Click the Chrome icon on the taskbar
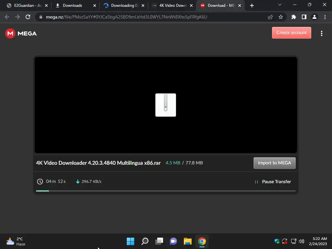The height and width of the screenshot is (249, 332). point(202,241)
